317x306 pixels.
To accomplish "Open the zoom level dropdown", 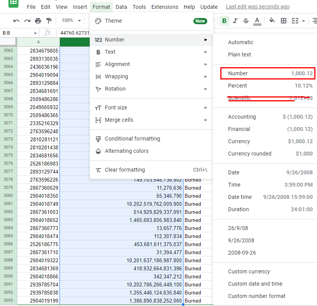I will point(71,21).
